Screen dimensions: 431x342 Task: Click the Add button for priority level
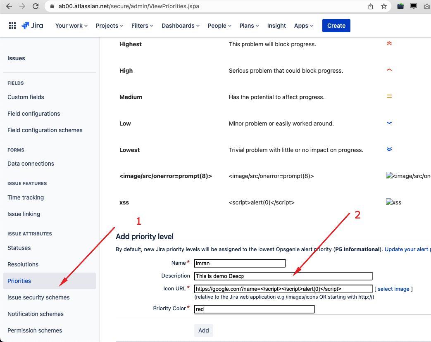[203, 330]
